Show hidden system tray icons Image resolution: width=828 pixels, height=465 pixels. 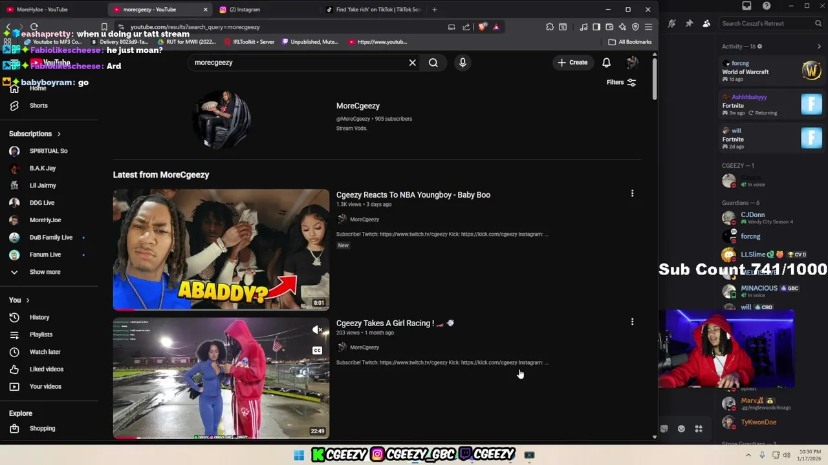click(748, 455)
